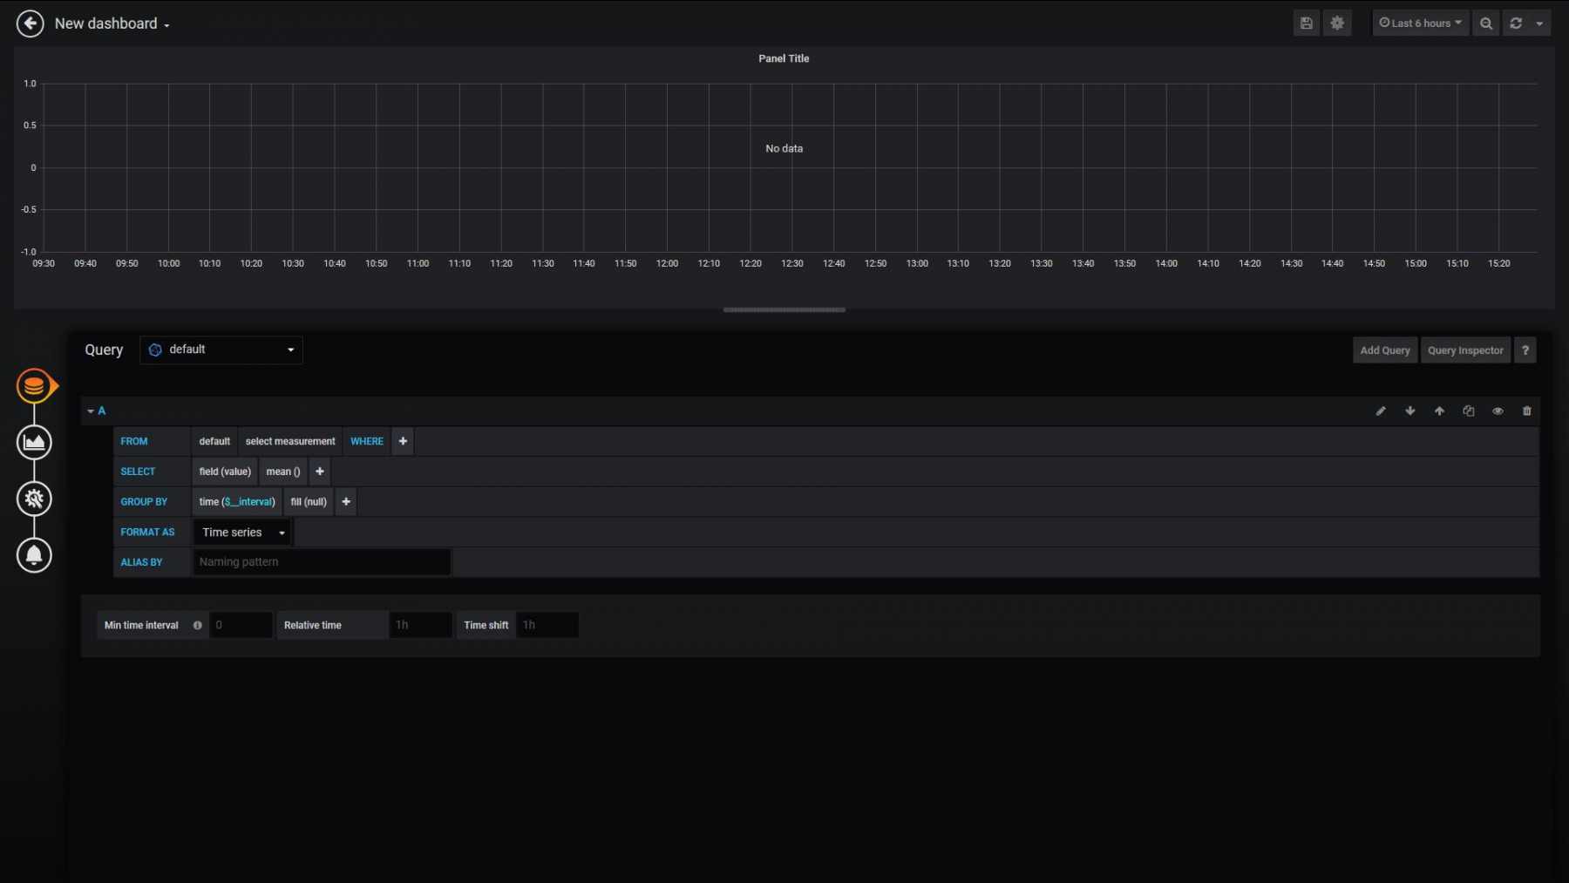
Task: Open the Time series format dropdown
Action: (242, 533)
